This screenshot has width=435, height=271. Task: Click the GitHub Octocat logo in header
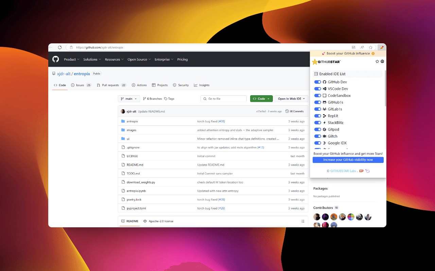coord(56,59)
